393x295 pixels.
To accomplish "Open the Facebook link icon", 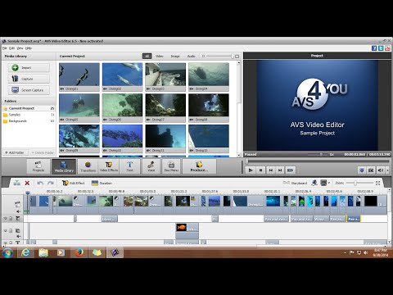I will tap(374, 48).
